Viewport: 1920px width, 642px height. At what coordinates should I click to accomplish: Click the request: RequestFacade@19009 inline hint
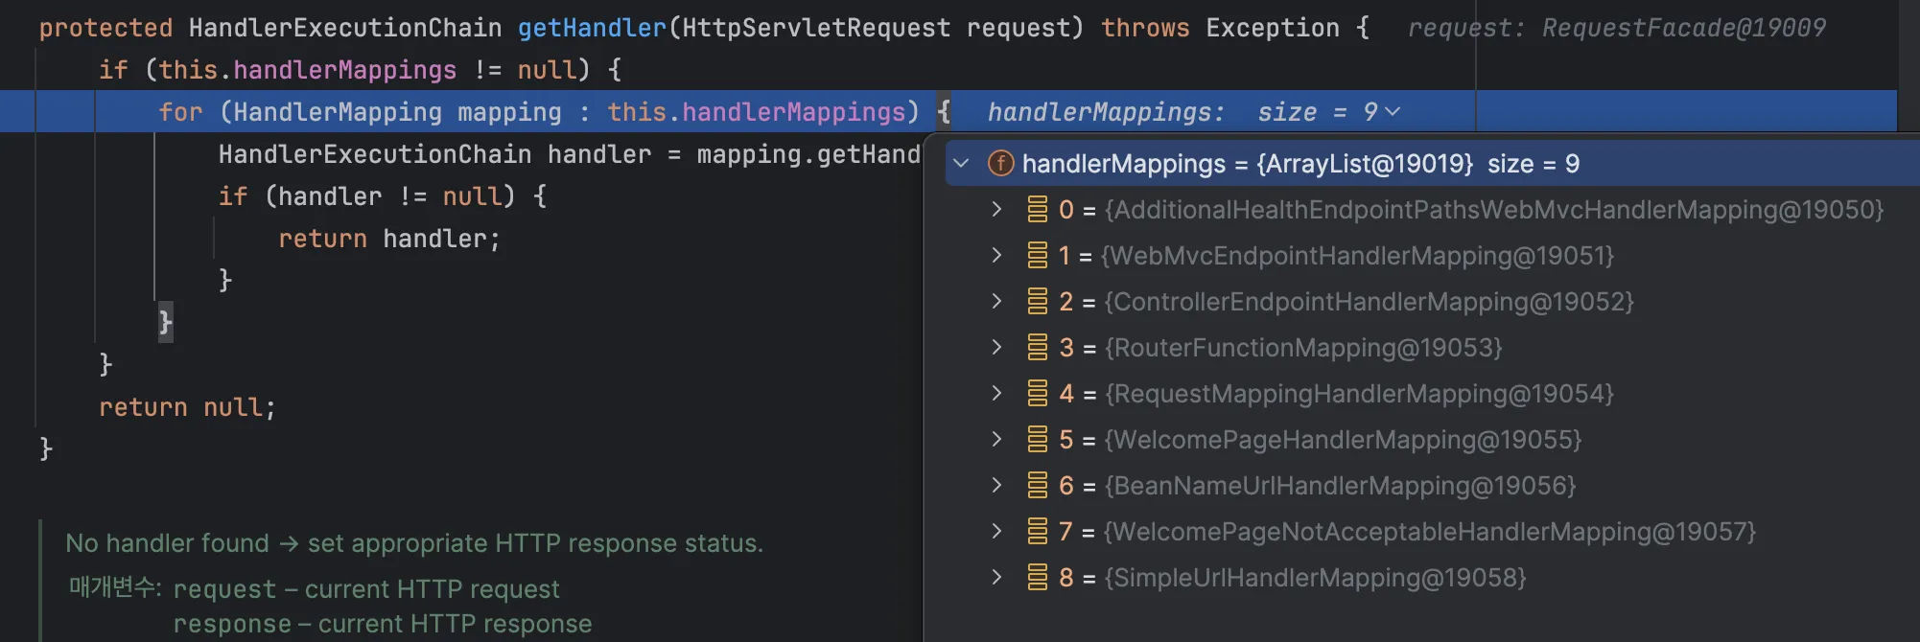point(1616,28)
